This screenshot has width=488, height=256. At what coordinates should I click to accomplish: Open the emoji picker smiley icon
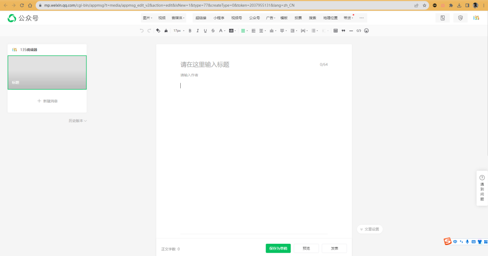tap(366, 31)
